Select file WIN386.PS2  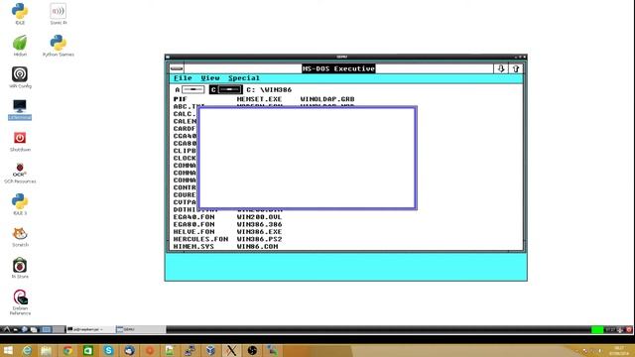pyautogui.click(x=259, y=239)
